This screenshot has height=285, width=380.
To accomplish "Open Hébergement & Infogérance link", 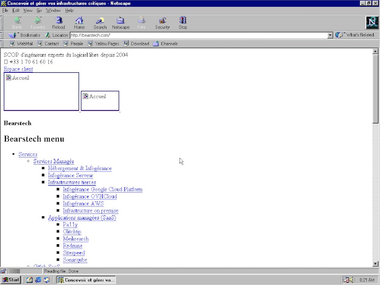I will [x=80, y=168].
